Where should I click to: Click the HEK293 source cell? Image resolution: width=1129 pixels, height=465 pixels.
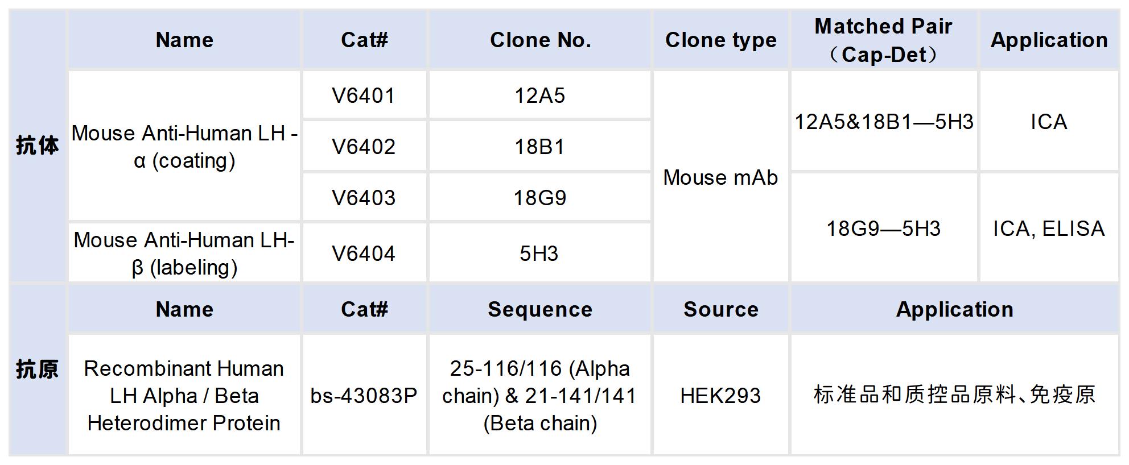pos(720,396)
